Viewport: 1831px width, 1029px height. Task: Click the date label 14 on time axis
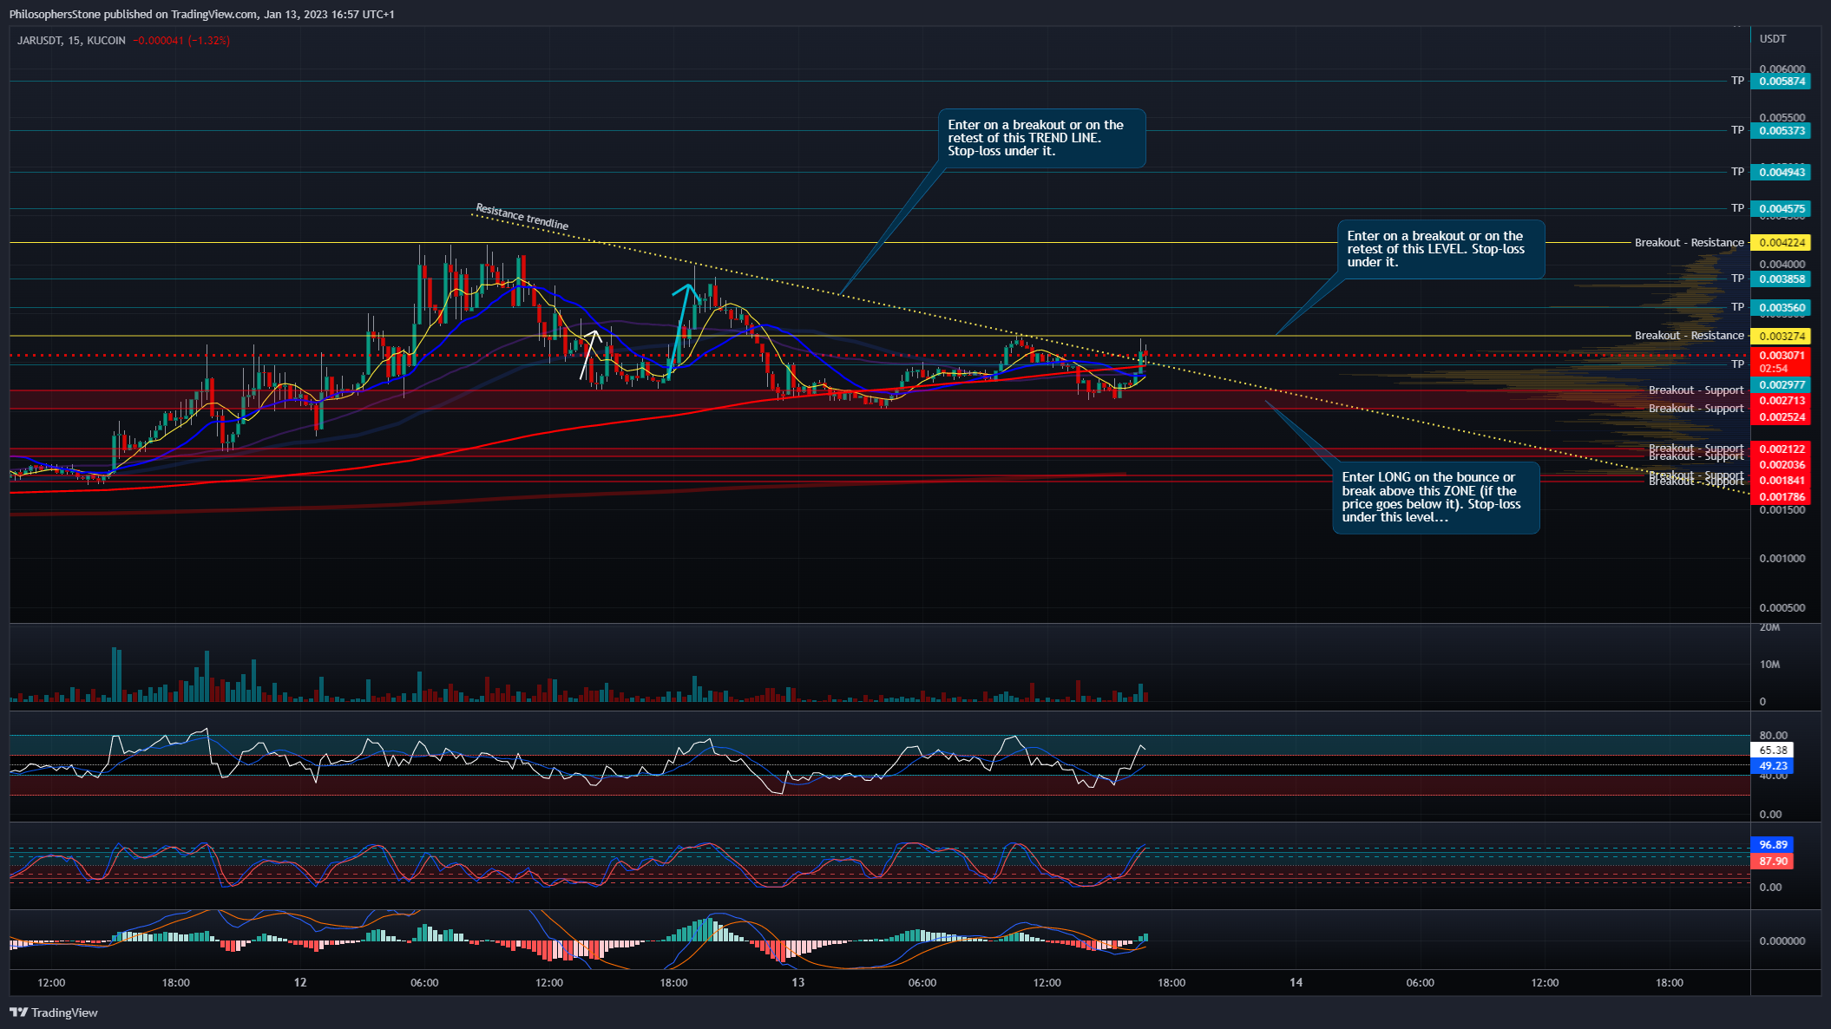[x=1296, y=983]
